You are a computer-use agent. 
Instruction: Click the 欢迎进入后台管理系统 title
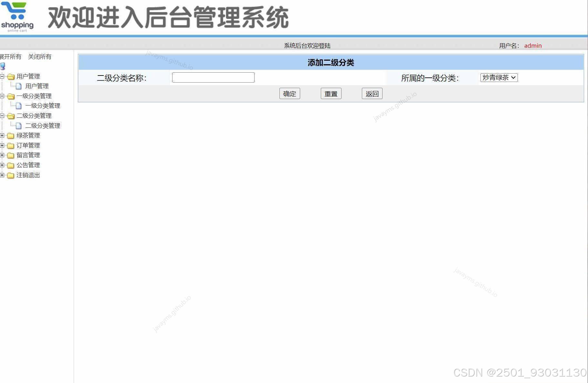click(168, 17)
